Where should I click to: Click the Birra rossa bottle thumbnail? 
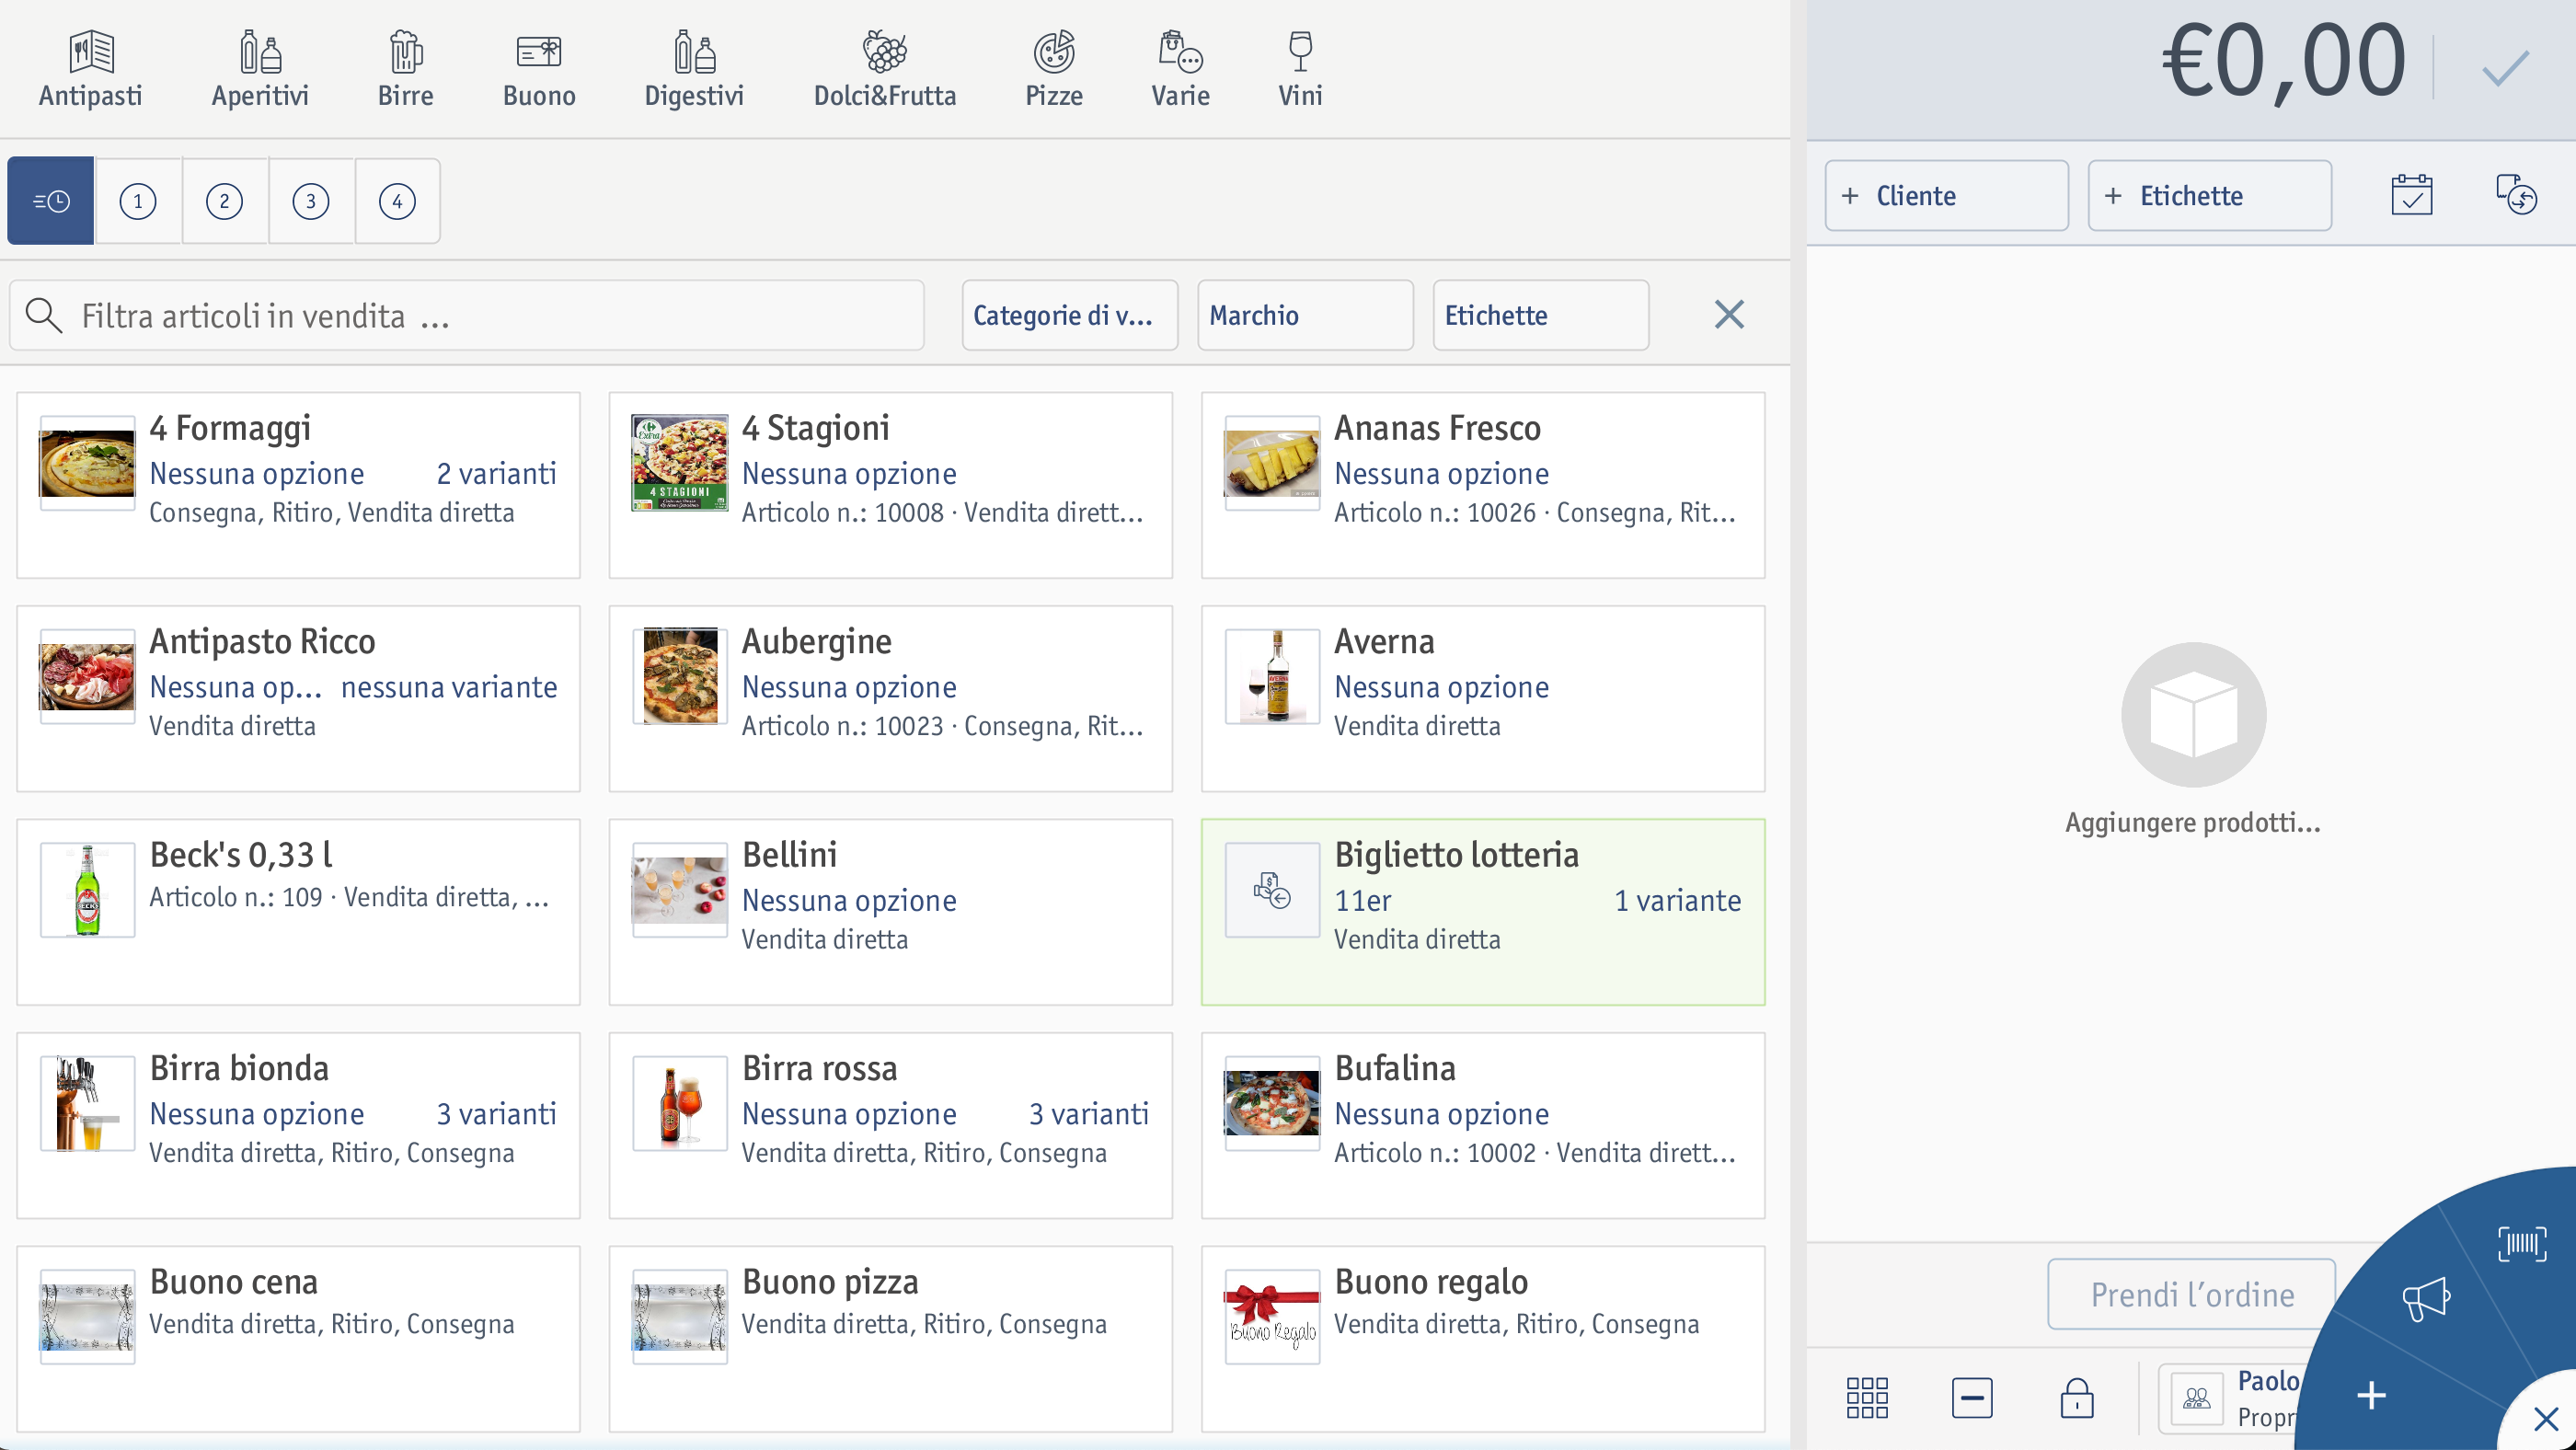click(680, 1103)
